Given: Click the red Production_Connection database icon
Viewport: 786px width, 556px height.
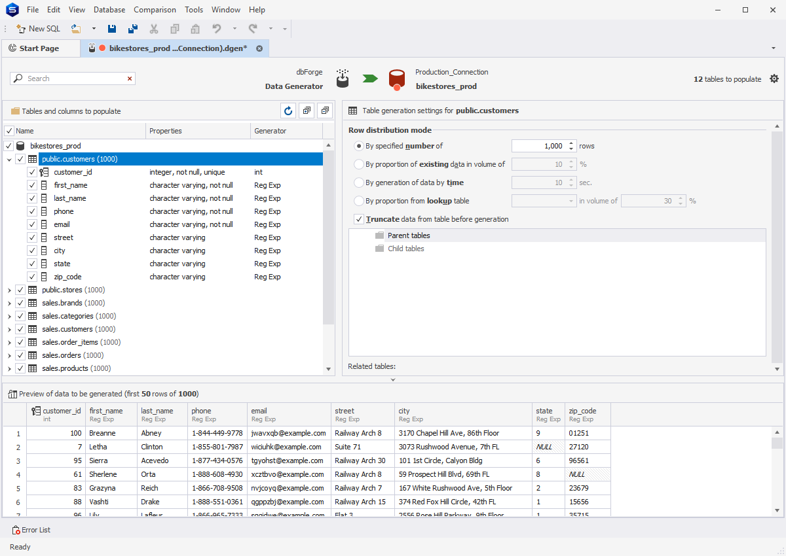Looking at the screenshot, I should click(x=396, y=80).
